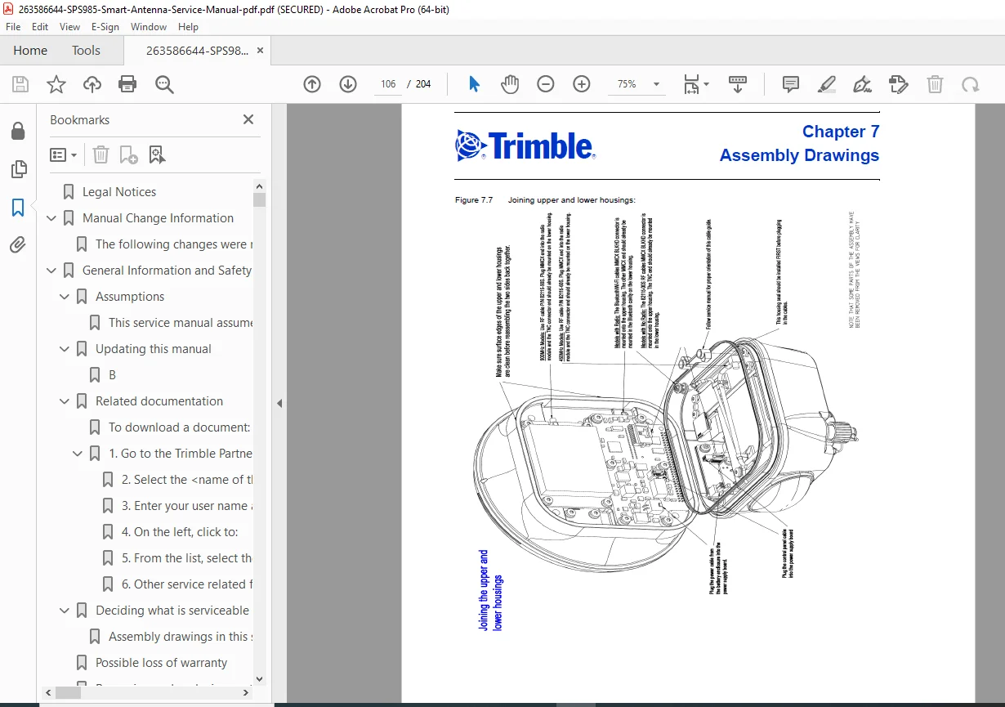Open the File menu

pos(13,27)
